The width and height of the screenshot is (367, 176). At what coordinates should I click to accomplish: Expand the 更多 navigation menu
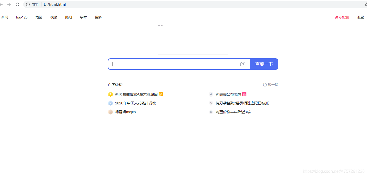(98, 17)
